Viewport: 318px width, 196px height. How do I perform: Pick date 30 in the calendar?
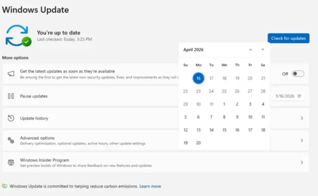[198, 104]
